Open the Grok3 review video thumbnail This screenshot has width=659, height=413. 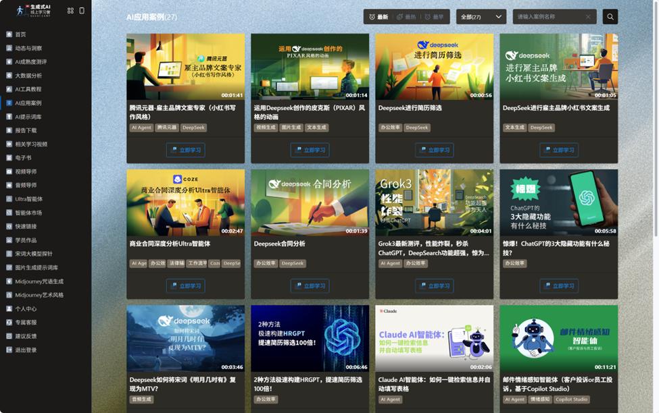pos(434,202)
